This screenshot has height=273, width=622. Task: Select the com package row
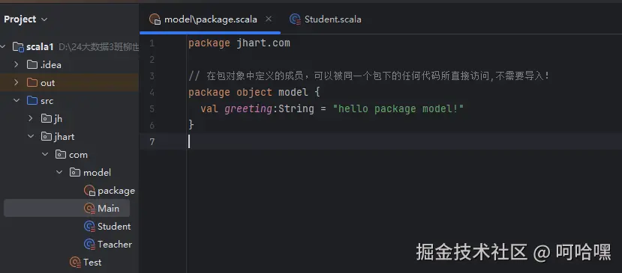[x=70, y=154]
